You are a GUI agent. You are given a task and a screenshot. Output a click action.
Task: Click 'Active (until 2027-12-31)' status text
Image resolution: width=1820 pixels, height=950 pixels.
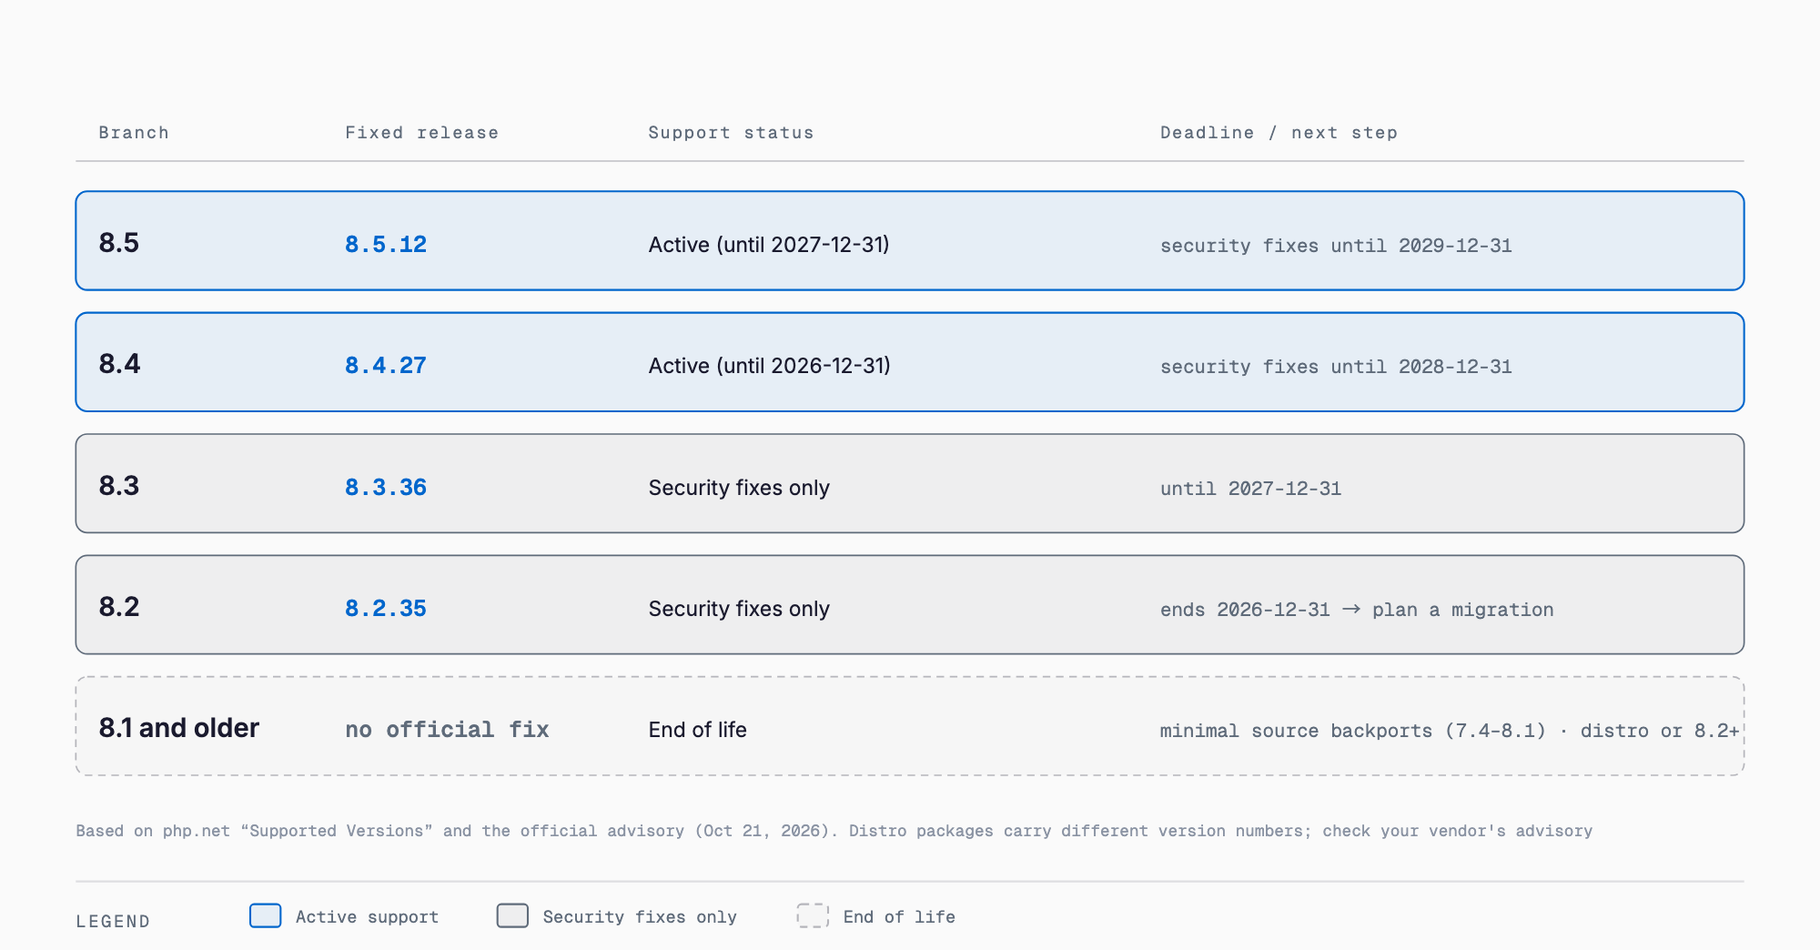pyautogui.click(x=769, y=245)
